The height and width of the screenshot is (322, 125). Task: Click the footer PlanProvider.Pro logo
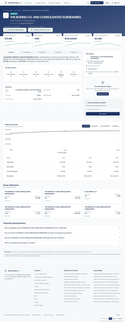(13, 271)
